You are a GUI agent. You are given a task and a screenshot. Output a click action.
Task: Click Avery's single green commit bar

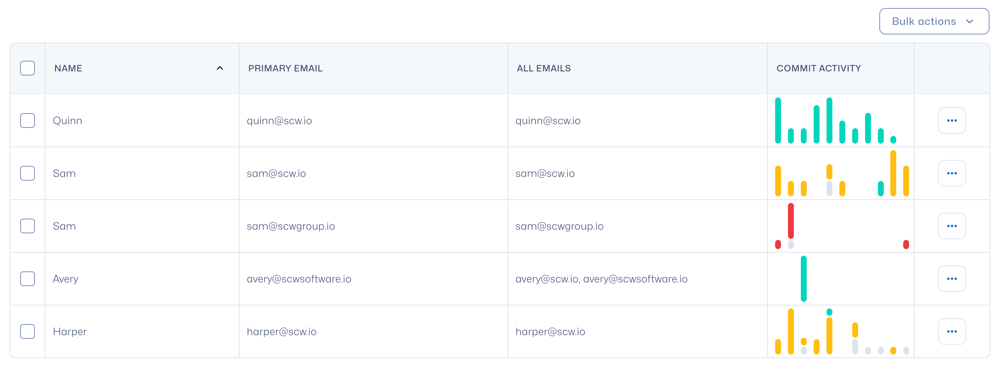point(803,278)
